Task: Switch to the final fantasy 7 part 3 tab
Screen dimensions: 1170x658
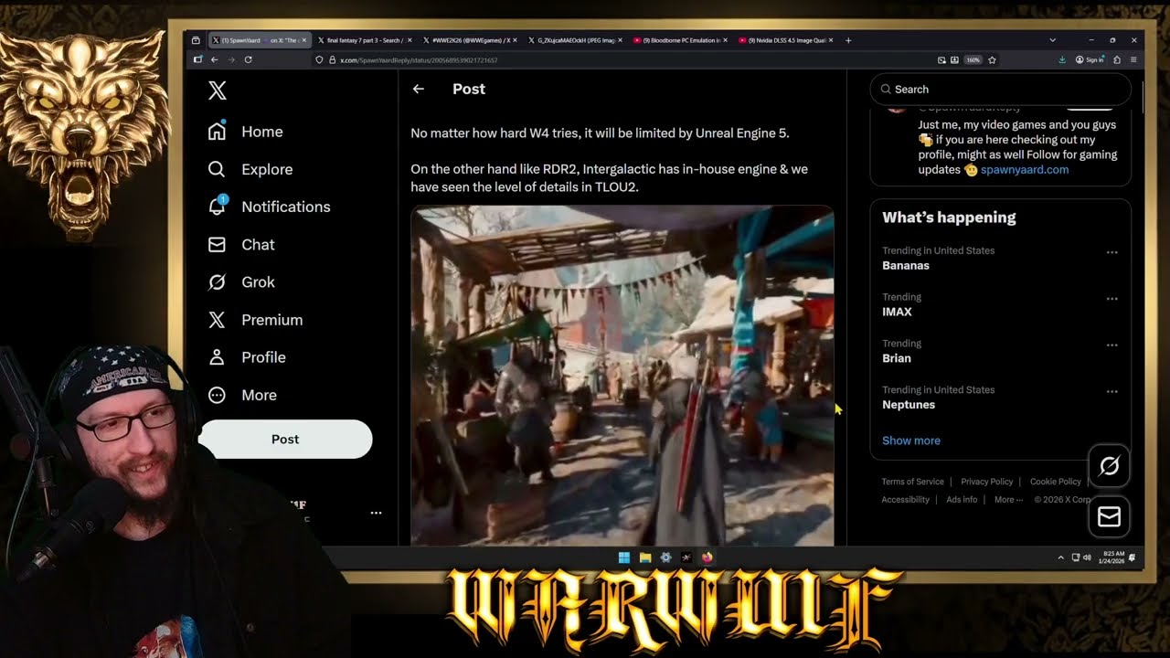Action: [366, 40]
